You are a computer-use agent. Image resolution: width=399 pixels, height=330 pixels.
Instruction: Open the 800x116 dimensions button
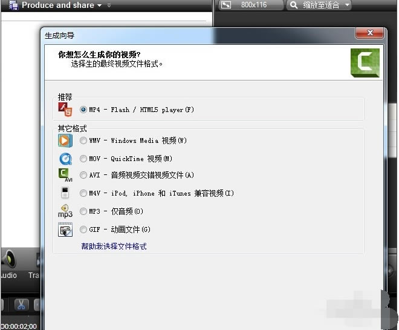tap(250, 5)
